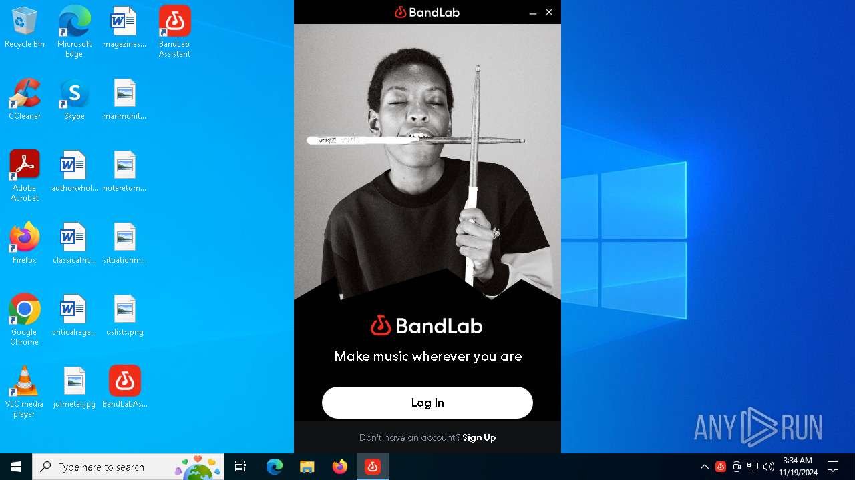Open Task View on the taskbar

[240, 467]
